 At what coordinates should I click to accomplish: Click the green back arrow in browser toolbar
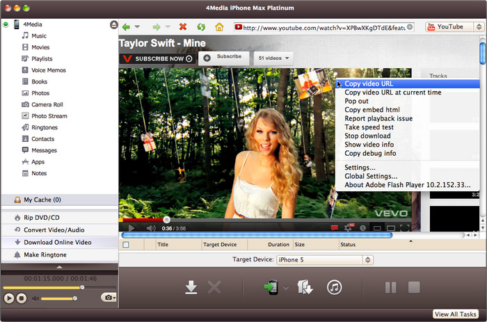pyautogui.click(x=126, y=27)
